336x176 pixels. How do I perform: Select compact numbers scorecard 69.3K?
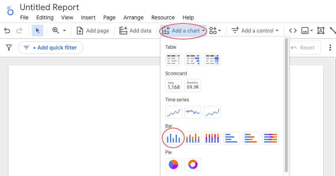[x=193, y=85]
